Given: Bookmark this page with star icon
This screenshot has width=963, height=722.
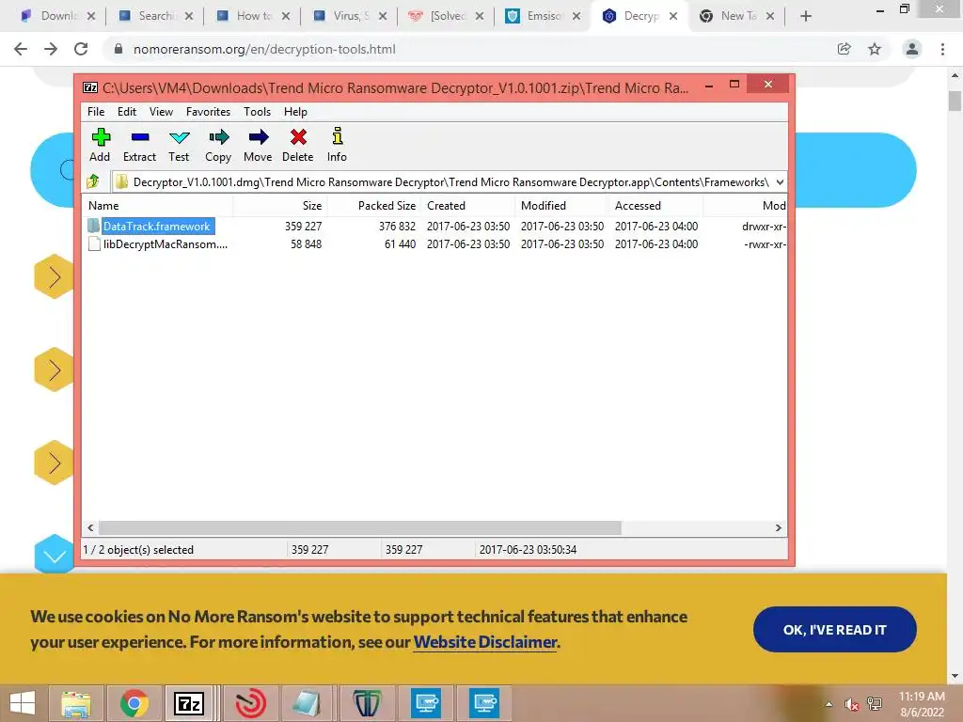Looking at the screenshot, I should 875,49.
